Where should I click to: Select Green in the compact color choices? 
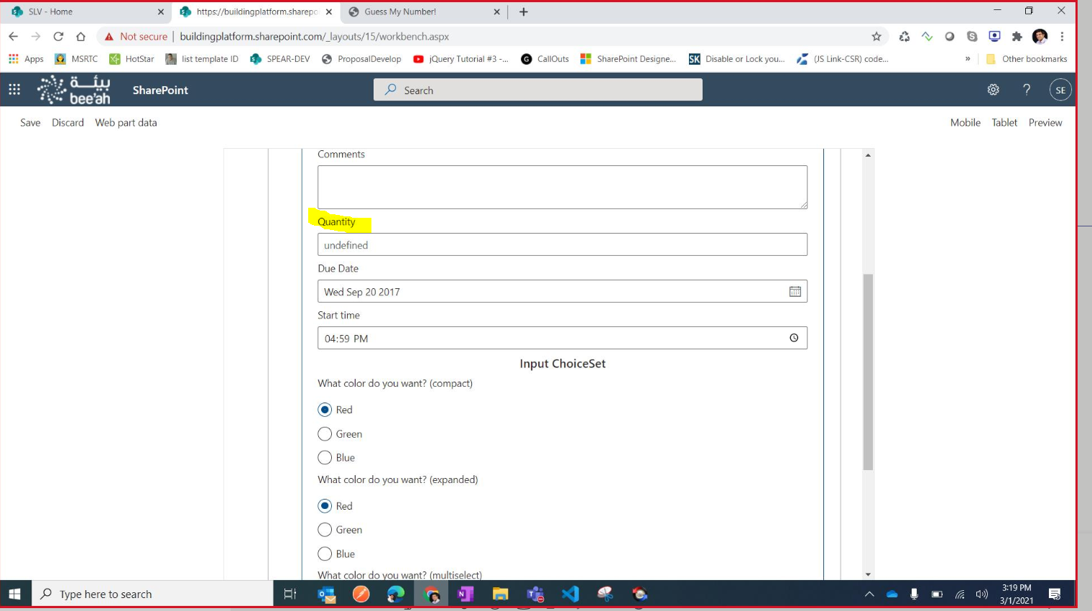(x=324, y=433)
